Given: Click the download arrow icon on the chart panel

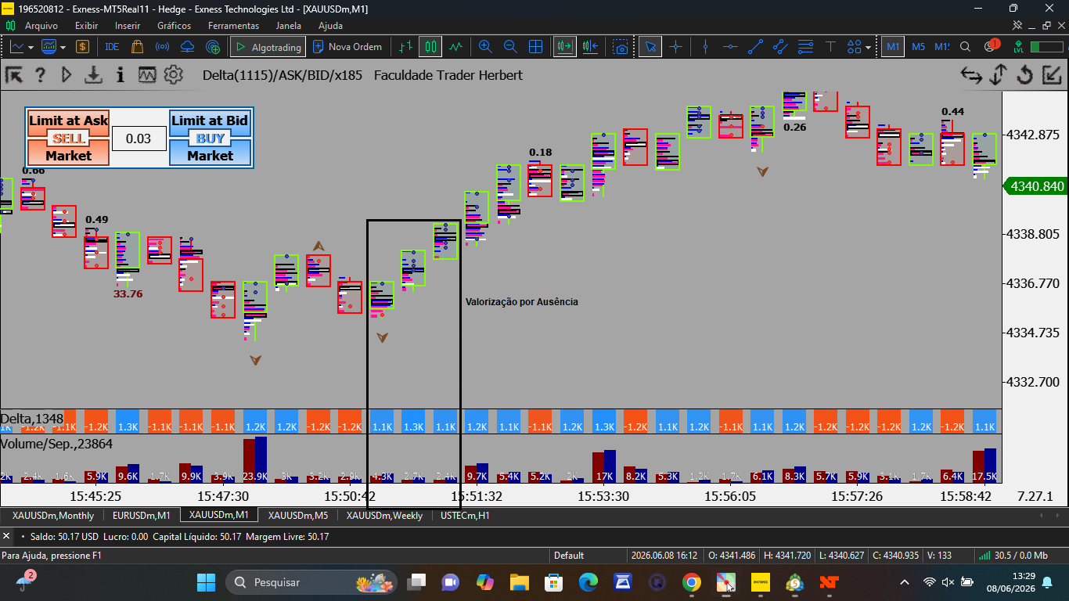Looking at the screenshot, I should [94, 75].
